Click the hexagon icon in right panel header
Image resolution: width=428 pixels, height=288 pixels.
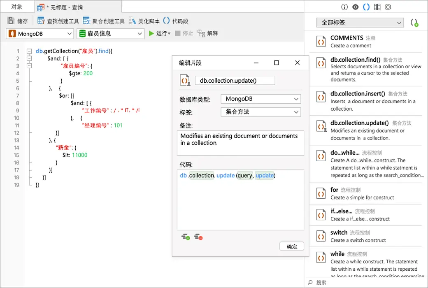coord(388,7)
